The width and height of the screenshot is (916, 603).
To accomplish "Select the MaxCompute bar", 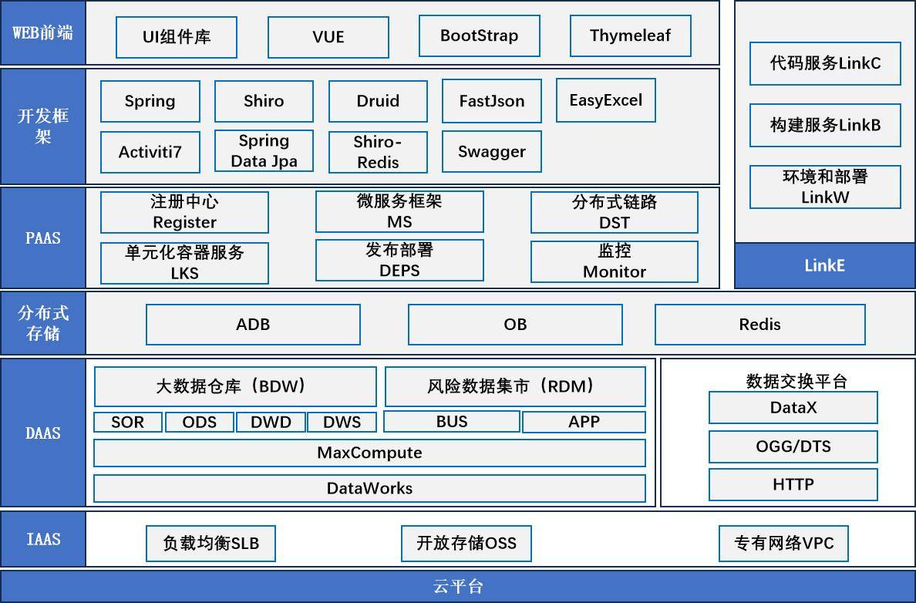I will 370,453.
